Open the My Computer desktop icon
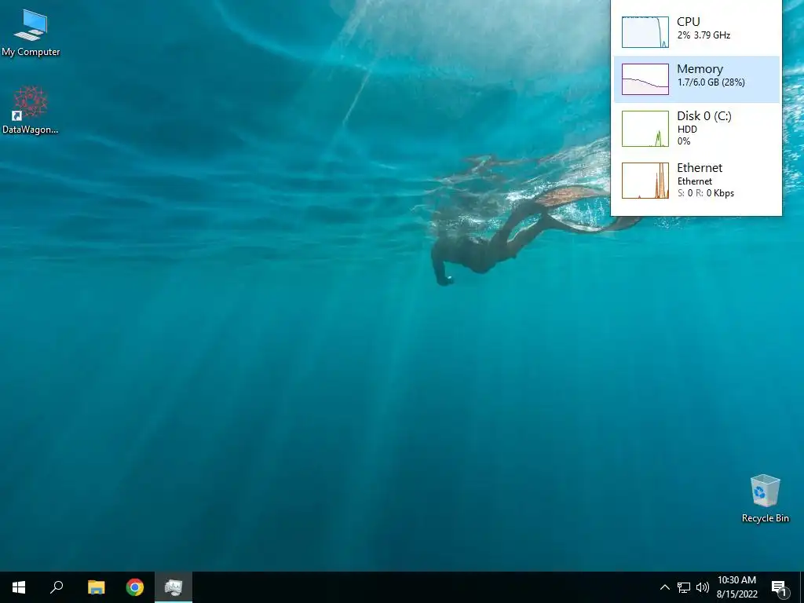This screenshot has width=804, height=603. tap(31, 32)
